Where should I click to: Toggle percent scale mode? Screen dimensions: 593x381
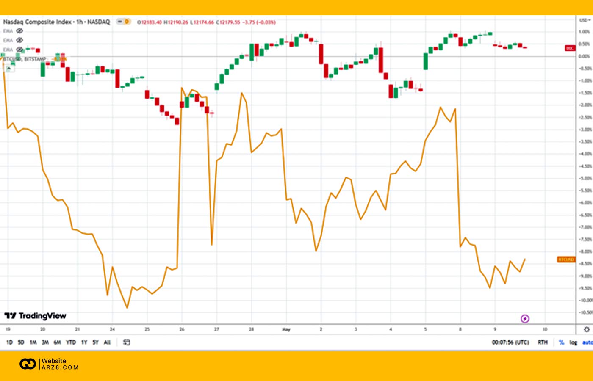[561, 342]
